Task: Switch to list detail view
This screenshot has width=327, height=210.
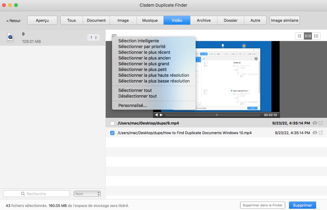Action: pos(316,36)
